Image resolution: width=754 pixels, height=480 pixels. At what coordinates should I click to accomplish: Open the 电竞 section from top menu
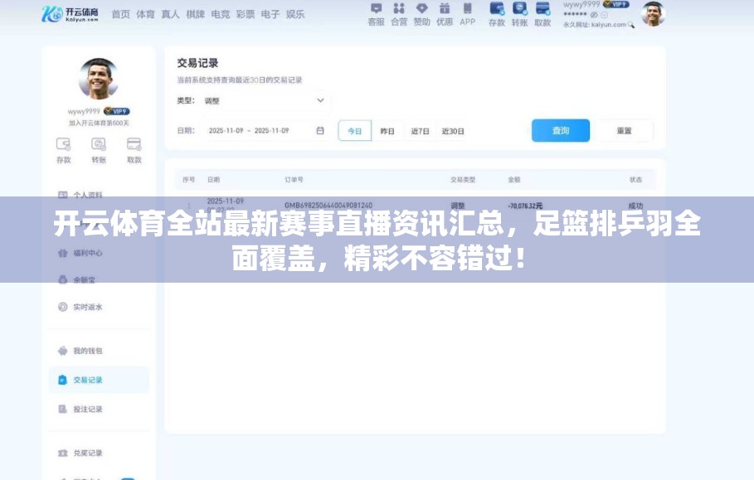pyautogui.click(x=219, y=14)
